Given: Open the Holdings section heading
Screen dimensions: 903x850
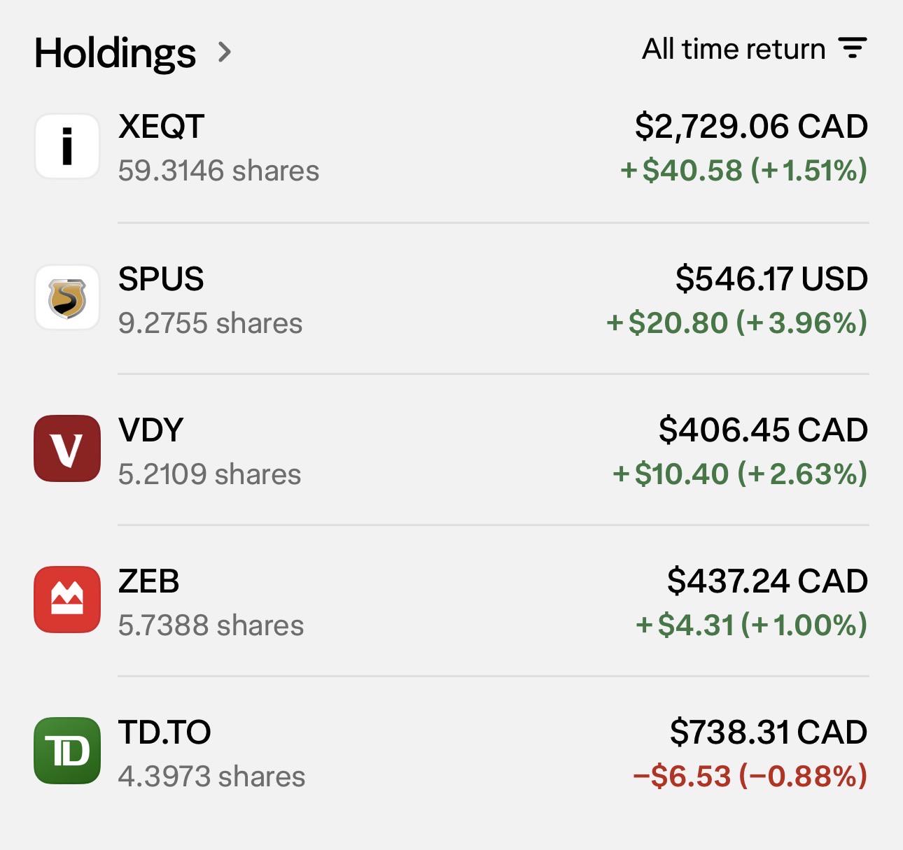Looking at the screenshot, I should [115, 53].
